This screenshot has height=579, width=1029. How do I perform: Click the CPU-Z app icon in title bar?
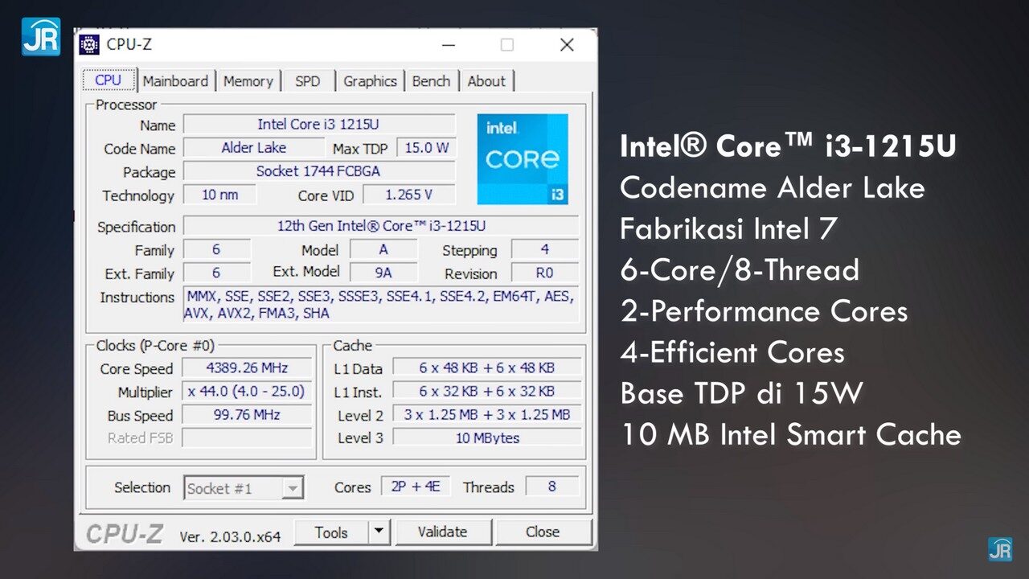point(89,45)
